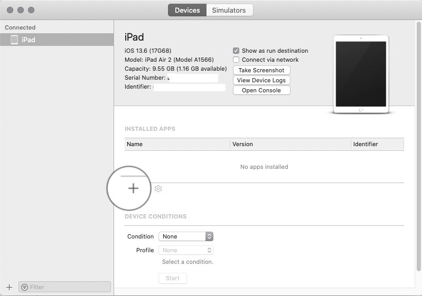The height and width of the screenshot is (296, 422).
Task: Click View Device Logs button
Action: click(261, 80)
